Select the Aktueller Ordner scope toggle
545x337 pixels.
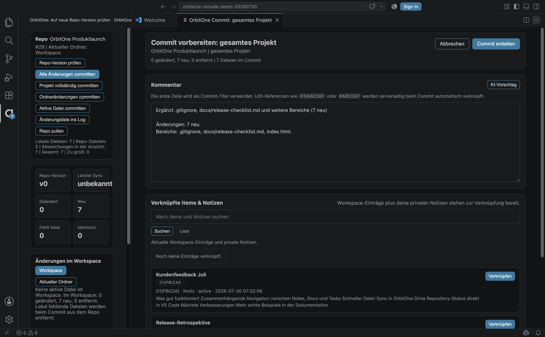click(56, 282)
